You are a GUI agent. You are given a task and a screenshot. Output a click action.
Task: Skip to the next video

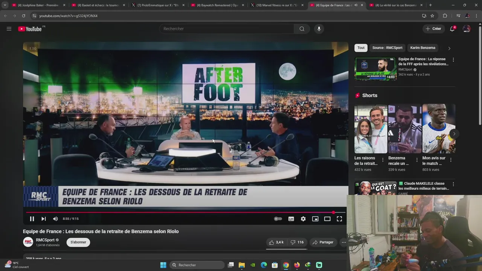(44, 219)
